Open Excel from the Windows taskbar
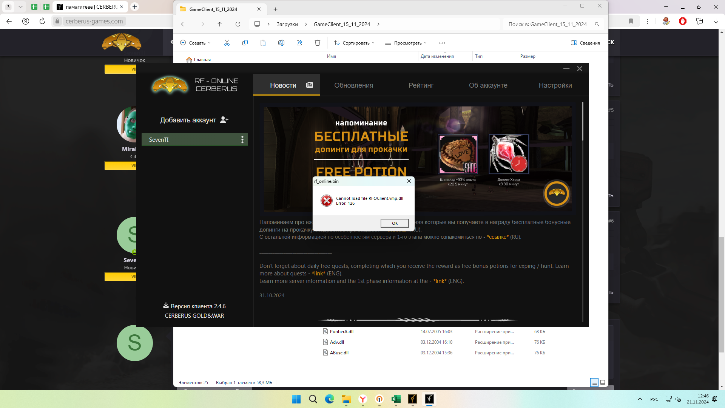This screenshot has width=725, height=408. tap(396, 399)
